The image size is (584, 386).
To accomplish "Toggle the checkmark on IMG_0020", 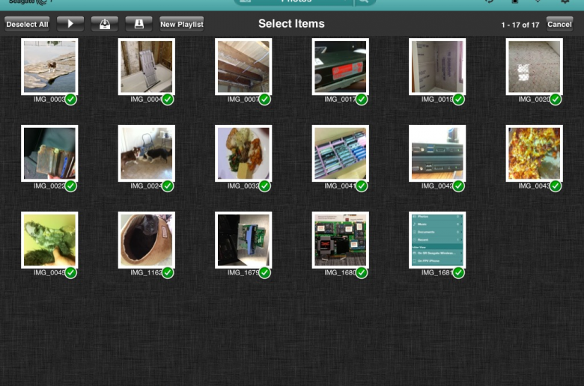I will coord(556,99).
